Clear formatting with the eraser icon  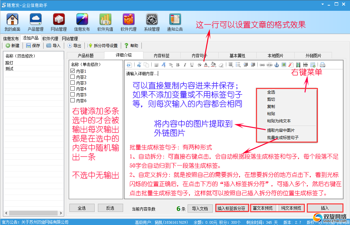tap(221, 65)
